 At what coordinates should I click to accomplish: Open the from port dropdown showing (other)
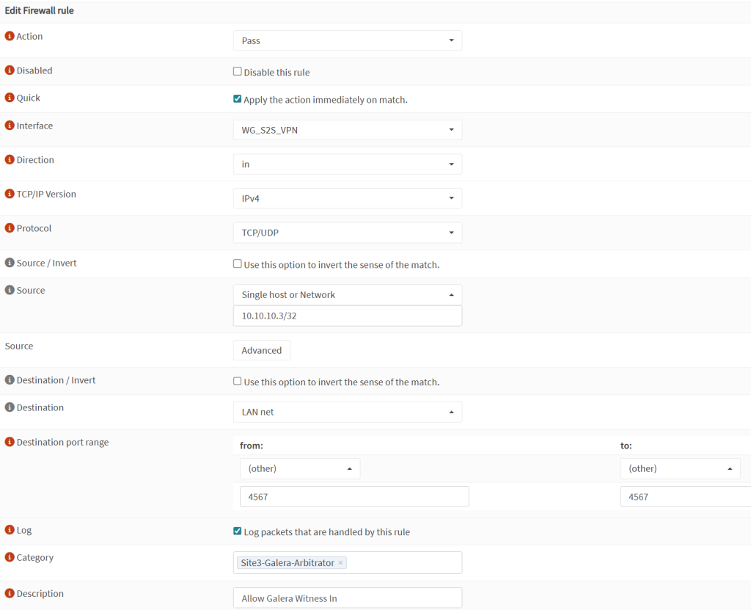click(x=299, y=468)
